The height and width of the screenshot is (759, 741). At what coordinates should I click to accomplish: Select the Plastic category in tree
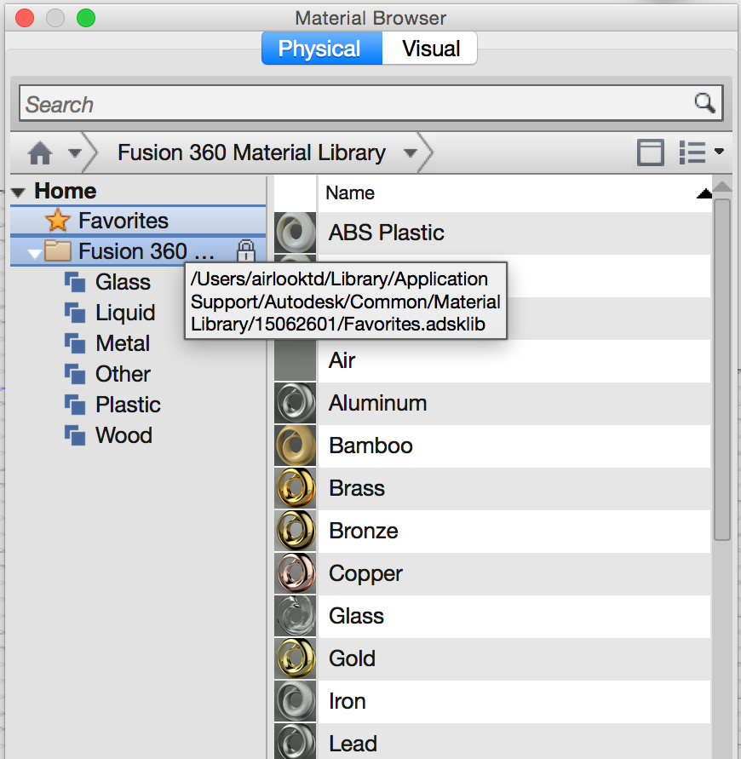click(128, 404)
